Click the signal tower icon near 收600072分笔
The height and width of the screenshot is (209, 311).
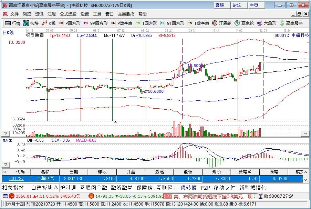click(x=260, y=196)
